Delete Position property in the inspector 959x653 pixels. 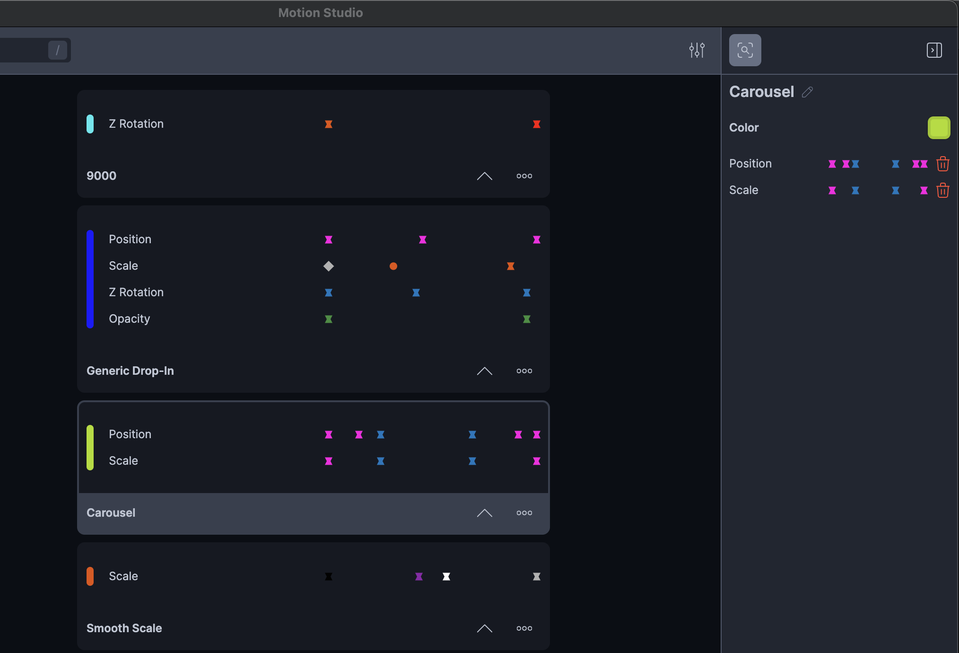(942, 164)
